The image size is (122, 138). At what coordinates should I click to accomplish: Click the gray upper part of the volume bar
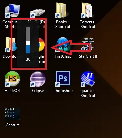click(28, 34)
